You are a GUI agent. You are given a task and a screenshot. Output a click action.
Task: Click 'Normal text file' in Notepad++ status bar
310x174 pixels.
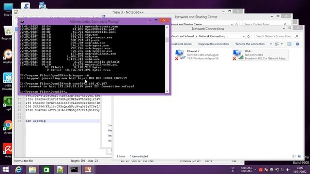click(24, 161)
